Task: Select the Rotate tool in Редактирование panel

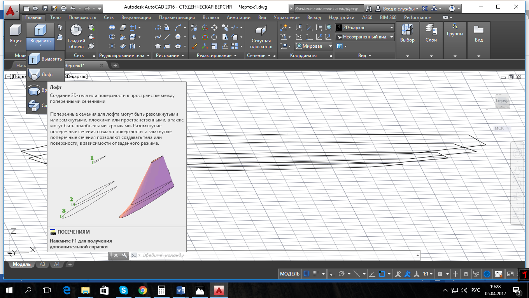Action: coord(214,37)
